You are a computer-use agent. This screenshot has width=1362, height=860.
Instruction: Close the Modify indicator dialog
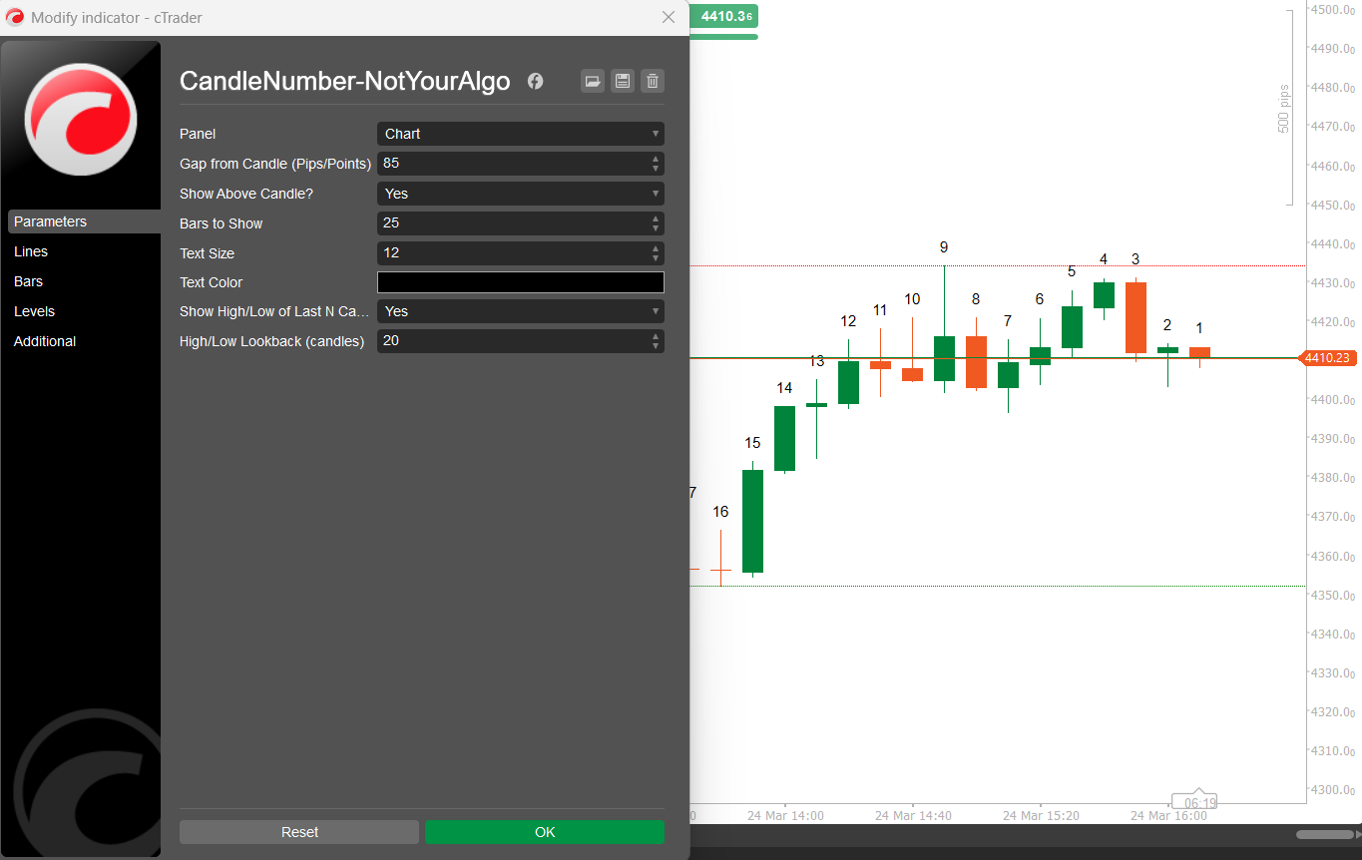coord(669,17)
